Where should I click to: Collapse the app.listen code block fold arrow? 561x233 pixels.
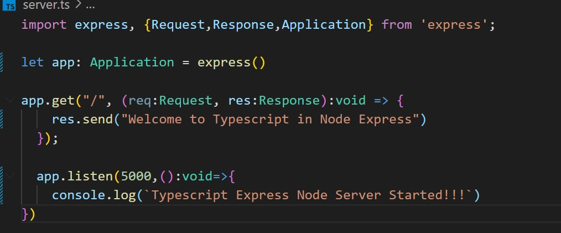(x=11, y=176)
